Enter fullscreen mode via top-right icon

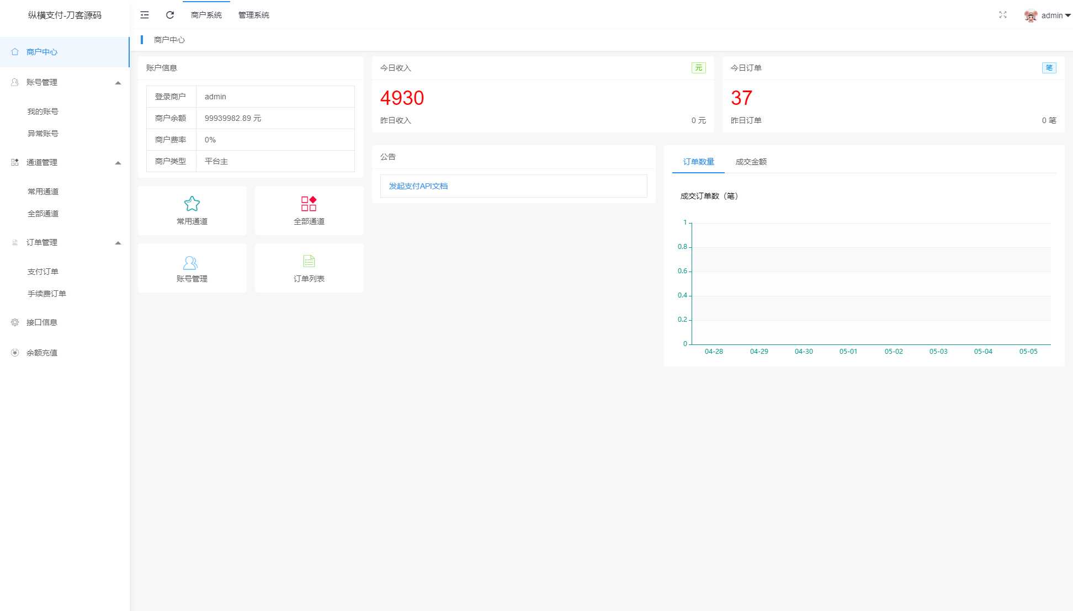click(1003, 15)
